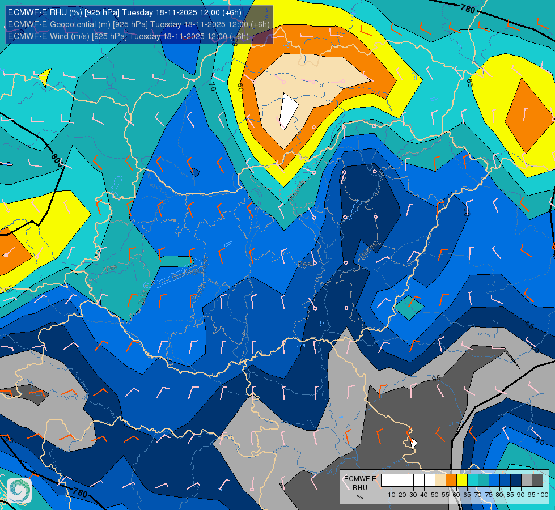Image resolution: width=555 pixels, height=510 pixels.
Task: Pick the teal 70–75% legend swatch
Action: click(484, 480)
